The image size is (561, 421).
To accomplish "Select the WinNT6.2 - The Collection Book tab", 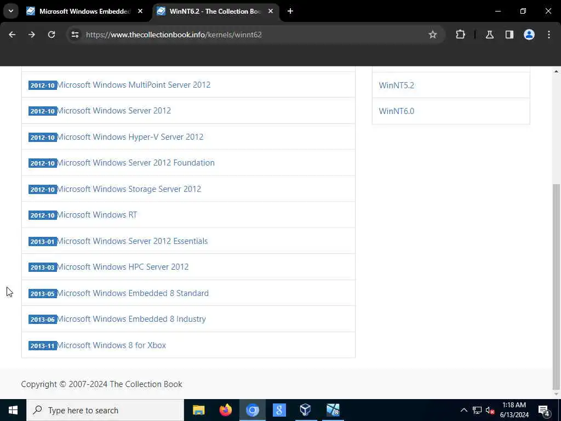I will [x=215, y=11].
